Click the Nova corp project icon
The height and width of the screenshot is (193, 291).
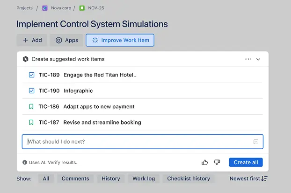point(45,8)
